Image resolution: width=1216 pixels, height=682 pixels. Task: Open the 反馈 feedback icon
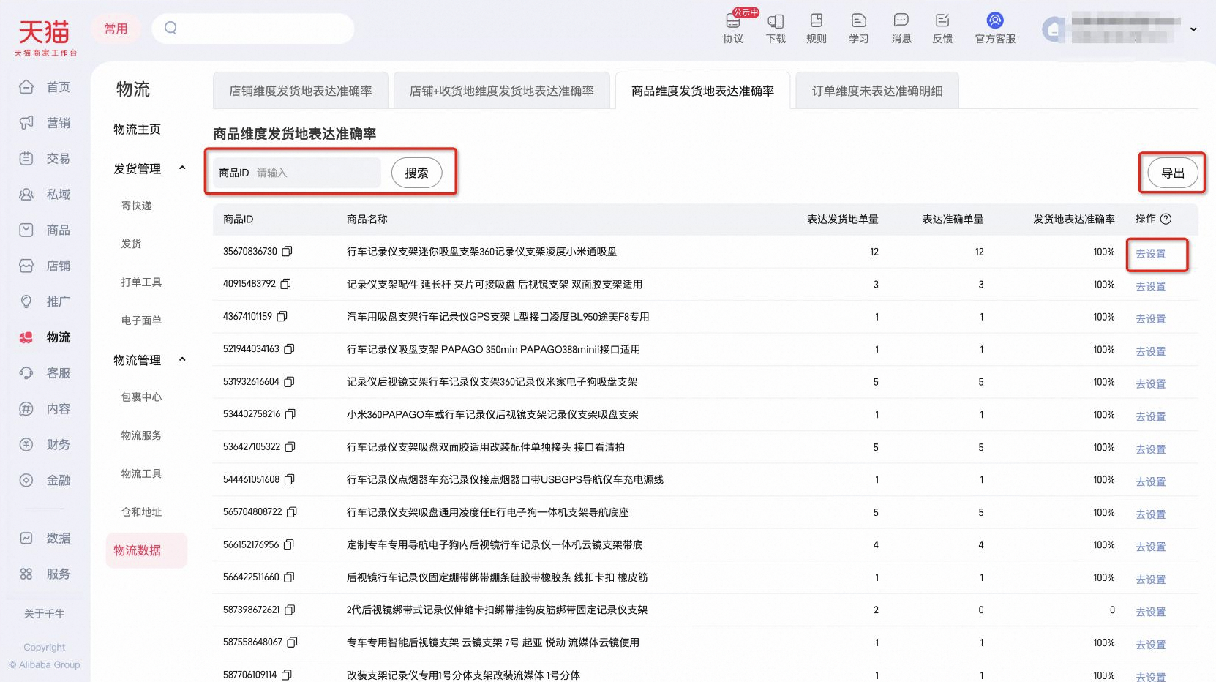(942, 29)
